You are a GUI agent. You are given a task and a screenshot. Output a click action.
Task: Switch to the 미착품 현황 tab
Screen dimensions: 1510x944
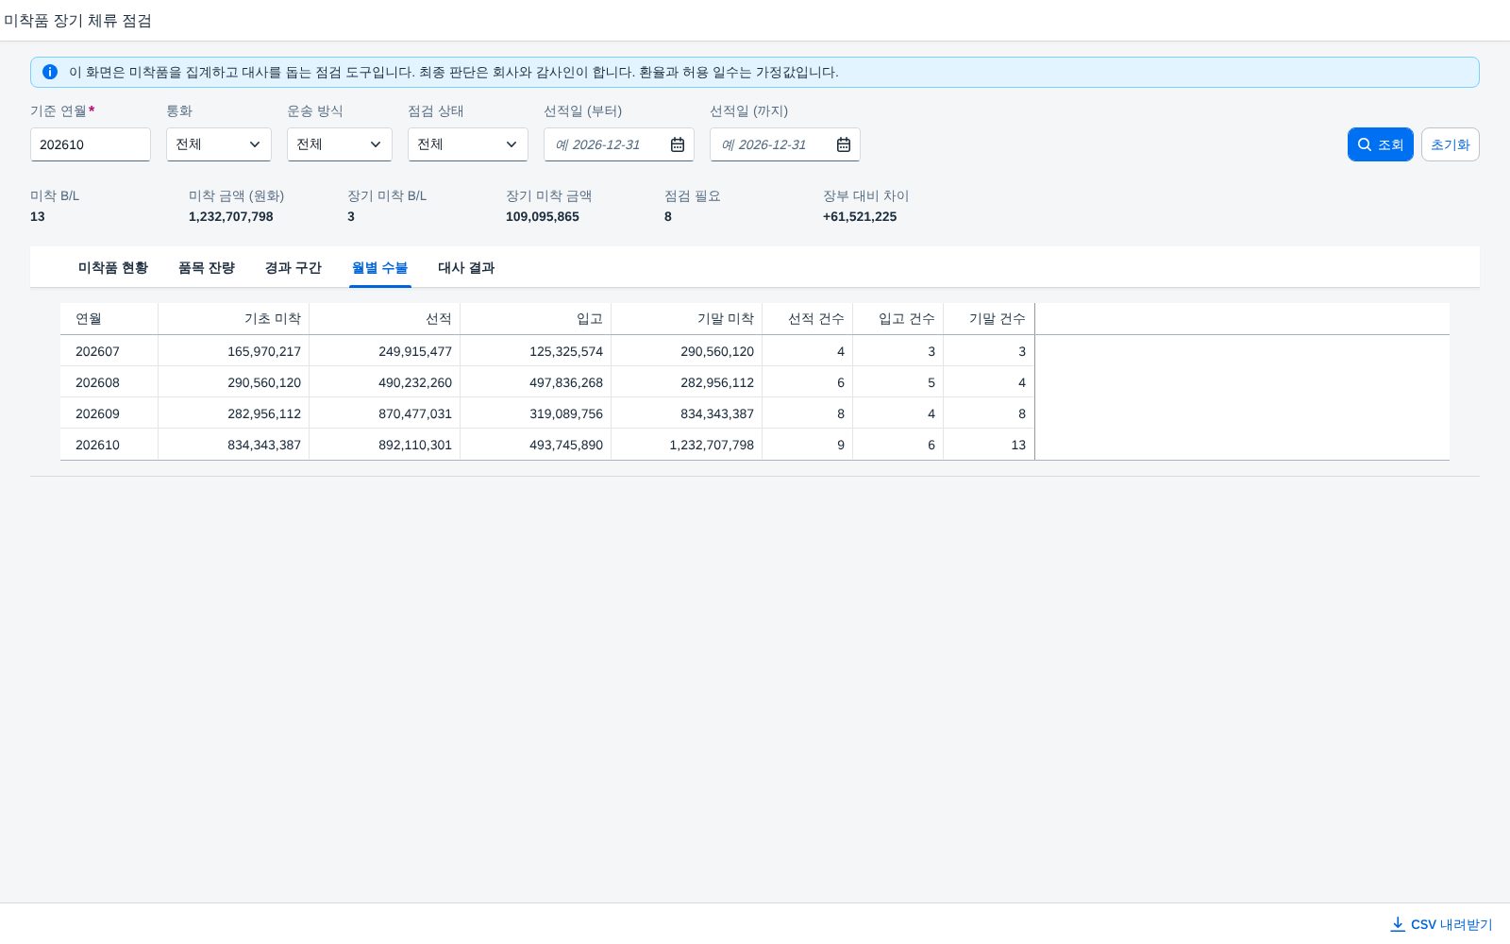click(x=113, y=268)
